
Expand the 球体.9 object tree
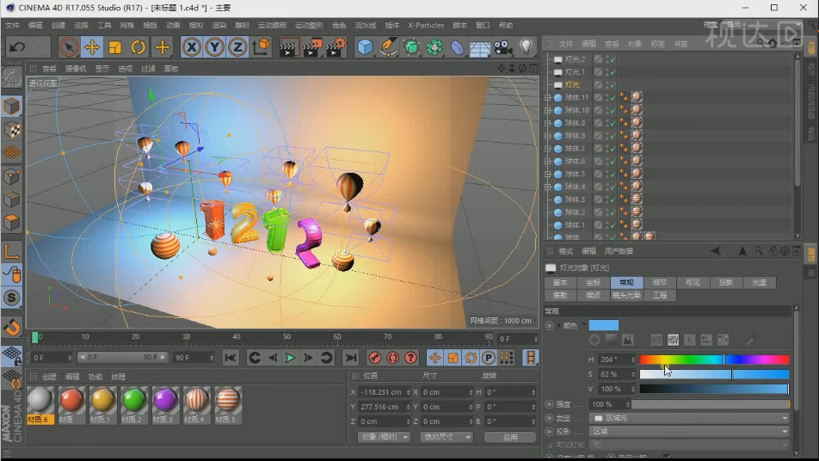tap(548, 123)
